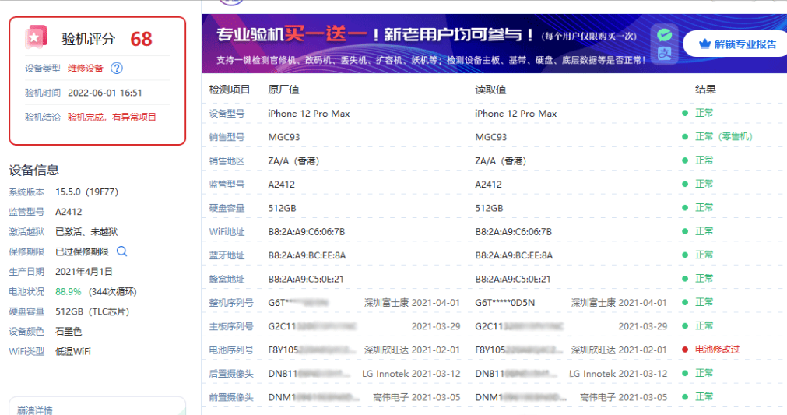Click the green status dot for 设备型号
This screenshot has width=787, height=415.
pos(684,113)
